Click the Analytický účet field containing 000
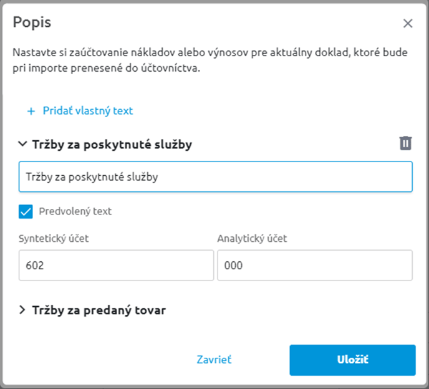 coord(315,265)
